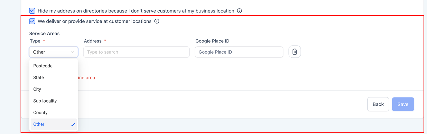Choose Postcode from the Type list

pyautogui.click(x=54, y=66)
